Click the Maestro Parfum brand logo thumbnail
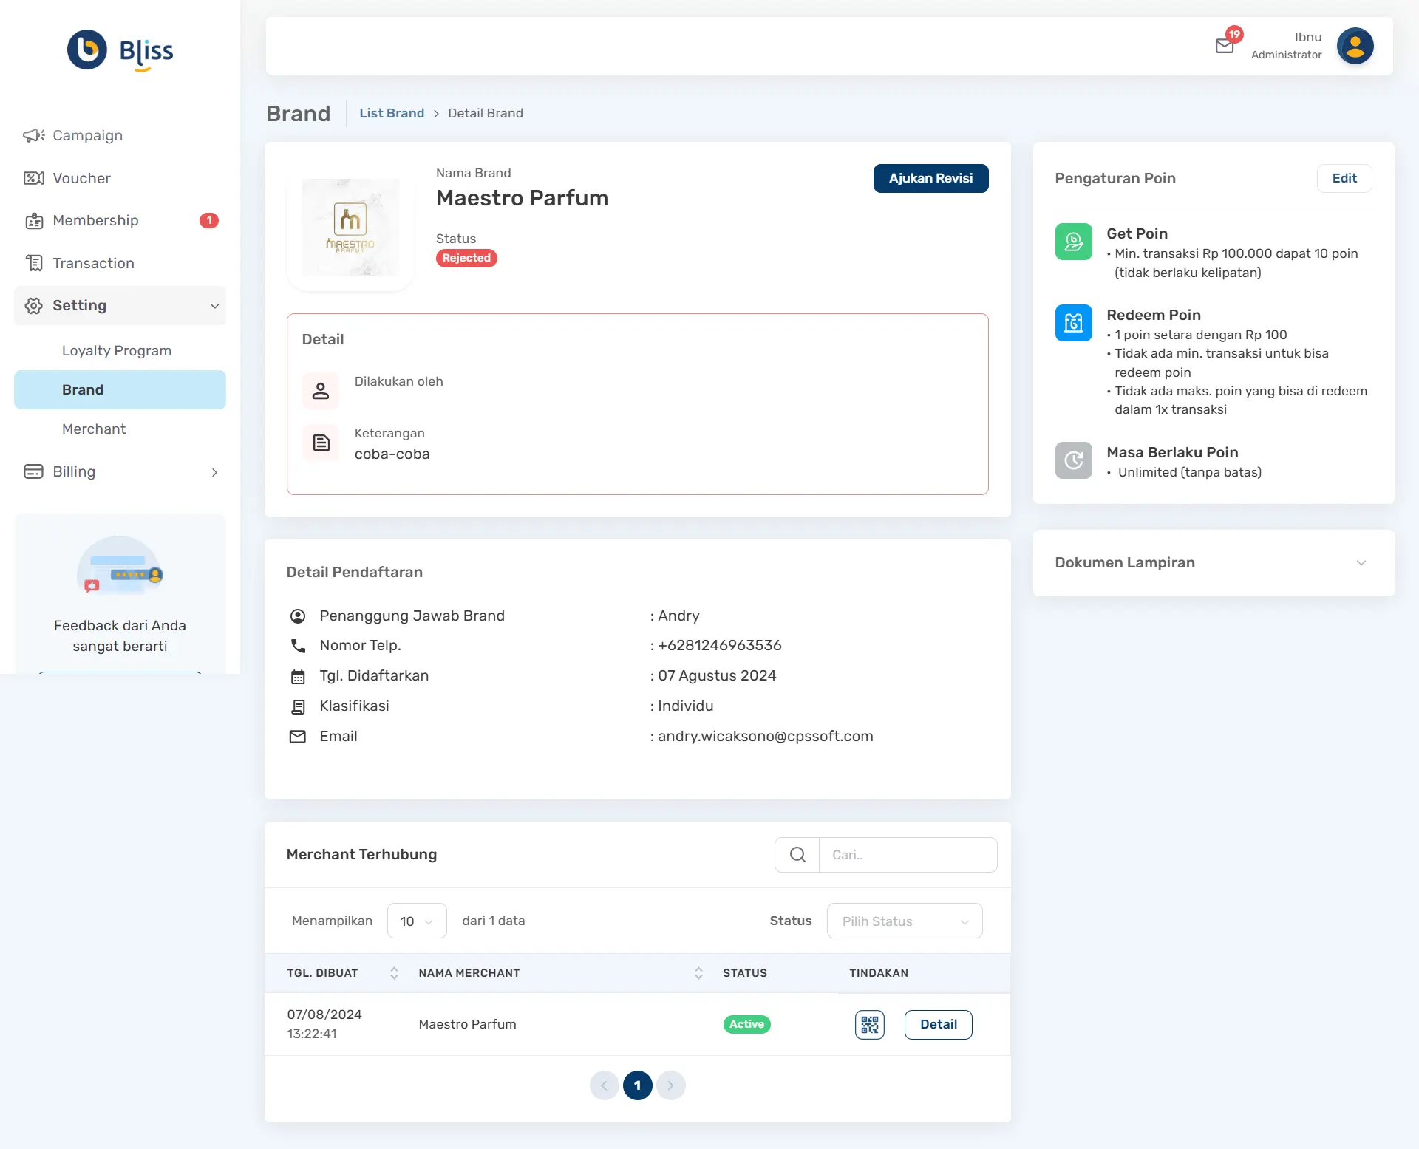The width and height of the screenshot is (1419, 1149). tap(350, 228)
